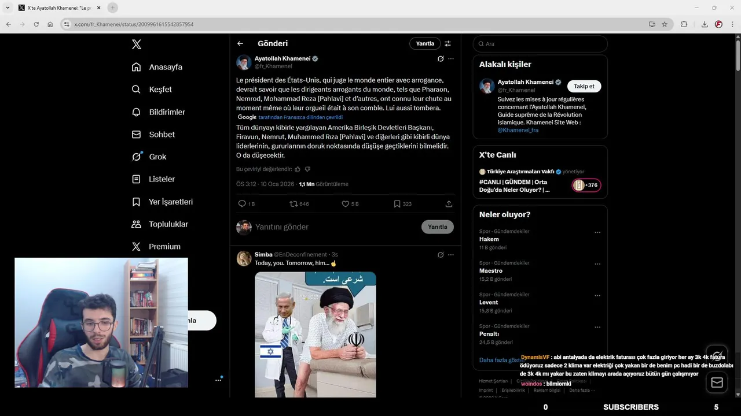Click the Yanıtla button in post header
This screenshot has height=416, width=741.
pyautogui.click(x=425, y=43)
